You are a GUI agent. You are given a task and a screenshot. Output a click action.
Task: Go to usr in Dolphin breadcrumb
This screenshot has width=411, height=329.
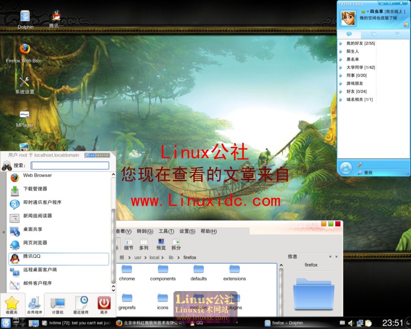138,257
